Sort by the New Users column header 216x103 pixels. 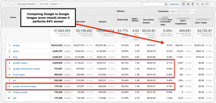81,22
